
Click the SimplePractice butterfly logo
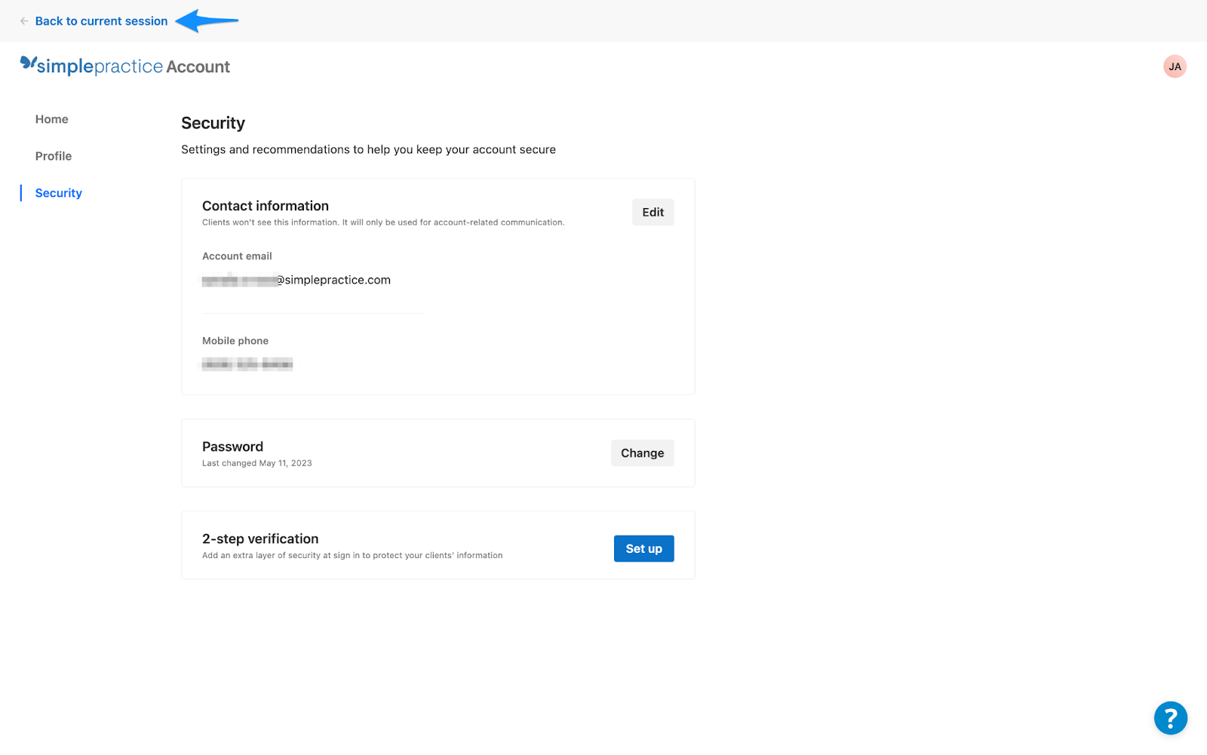click(x=28, y=63)
